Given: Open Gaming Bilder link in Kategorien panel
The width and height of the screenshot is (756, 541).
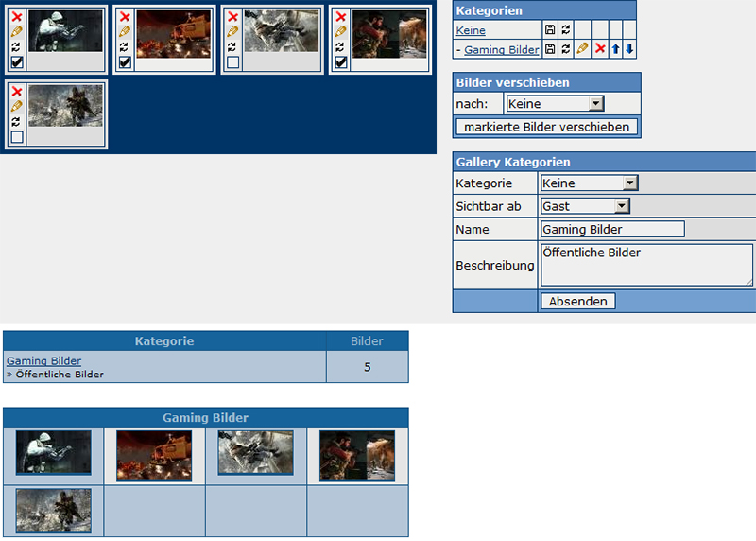Looking at the screenshot, I should [502, 50].
